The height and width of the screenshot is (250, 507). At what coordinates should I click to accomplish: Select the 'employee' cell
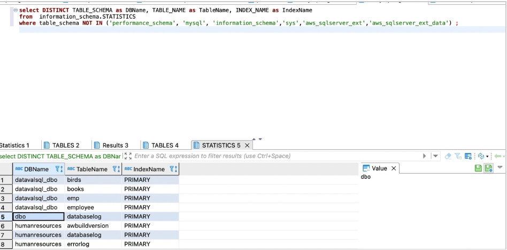pos(93,207)
